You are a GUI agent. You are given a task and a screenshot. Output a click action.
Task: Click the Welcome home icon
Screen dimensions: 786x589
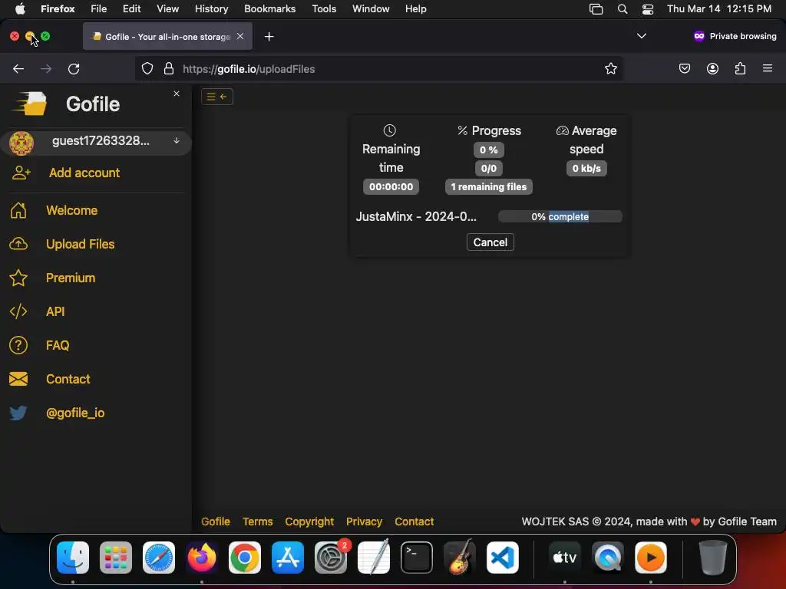tap(18, 210)
